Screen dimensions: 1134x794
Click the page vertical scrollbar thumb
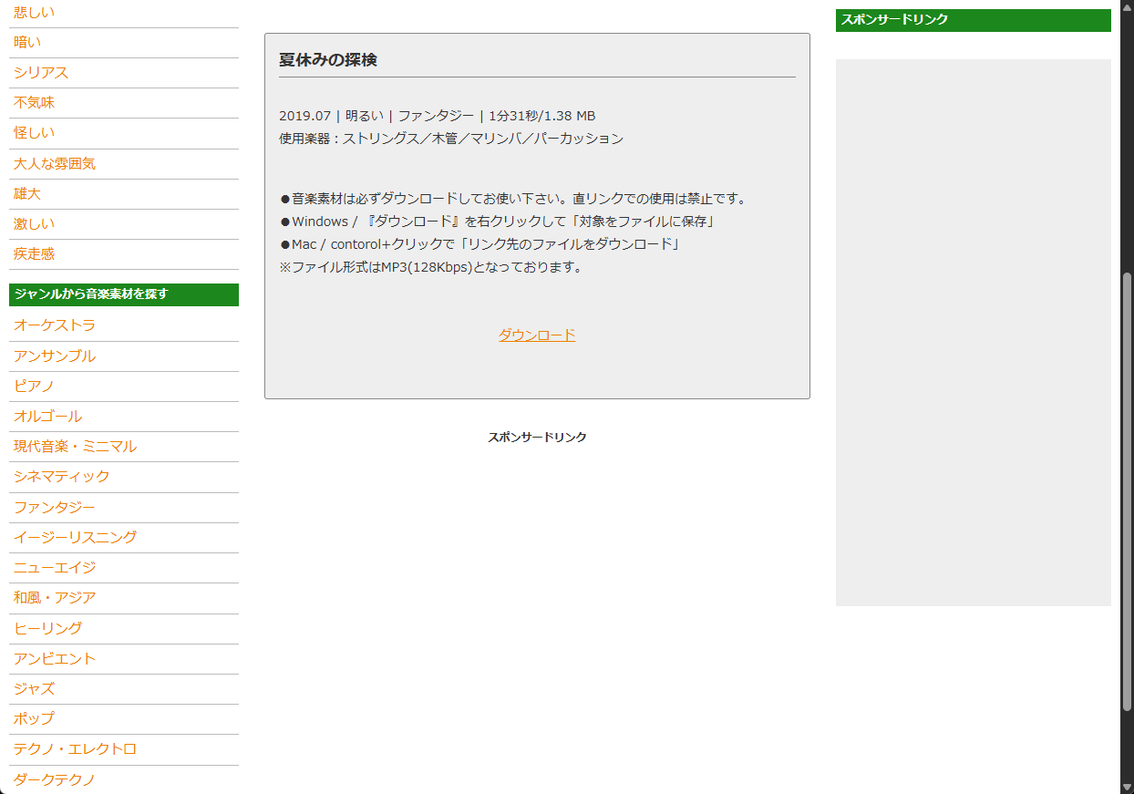point(1127,492)
